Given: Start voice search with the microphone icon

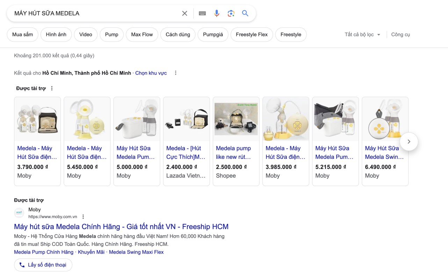Looking at the screenshot, I should click(x=217, y=13).
